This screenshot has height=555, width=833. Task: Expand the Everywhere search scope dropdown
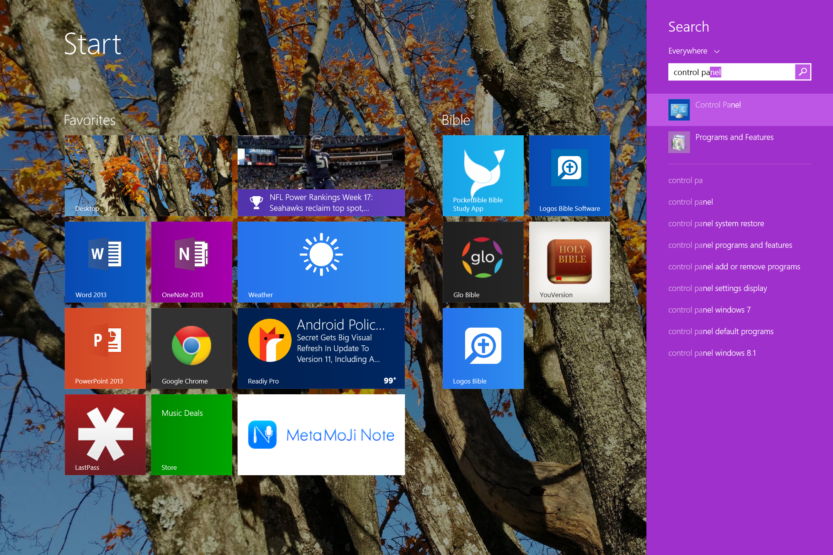click(x=694, y=51)
